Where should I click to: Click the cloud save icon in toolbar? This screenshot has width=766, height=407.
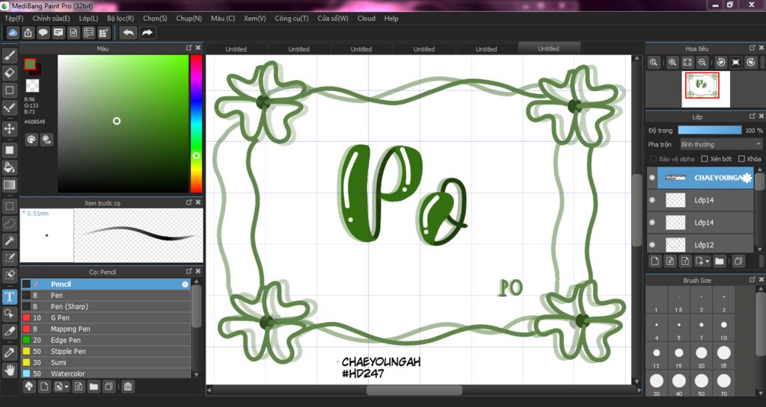click(13, 33)
